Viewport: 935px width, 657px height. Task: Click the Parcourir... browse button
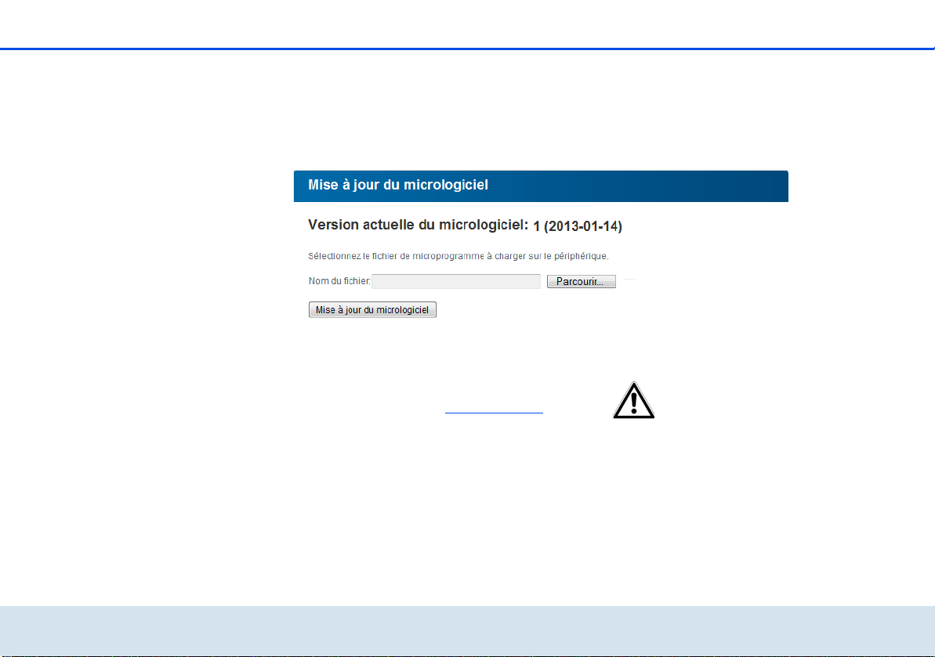[582, 281]
